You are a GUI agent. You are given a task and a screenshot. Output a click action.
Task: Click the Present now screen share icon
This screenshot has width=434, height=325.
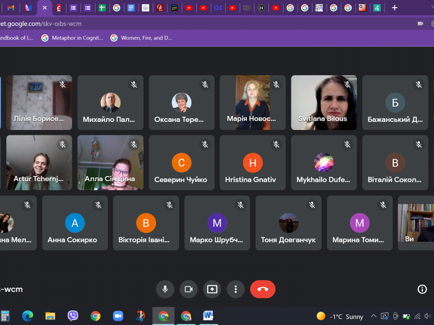click(212, 289)
